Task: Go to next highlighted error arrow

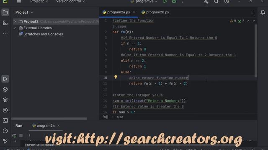Action: [254, 21]
